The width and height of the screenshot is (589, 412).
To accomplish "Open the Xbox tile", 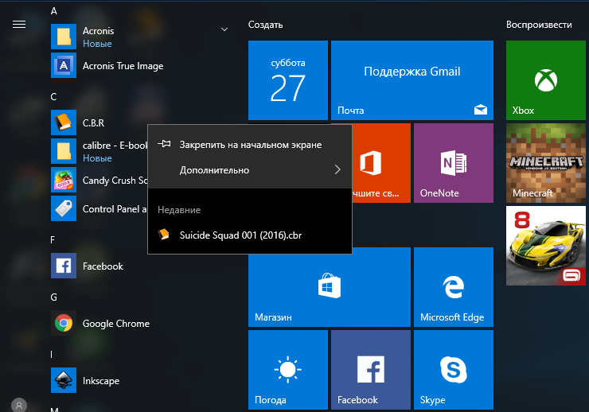I will 546,80.
